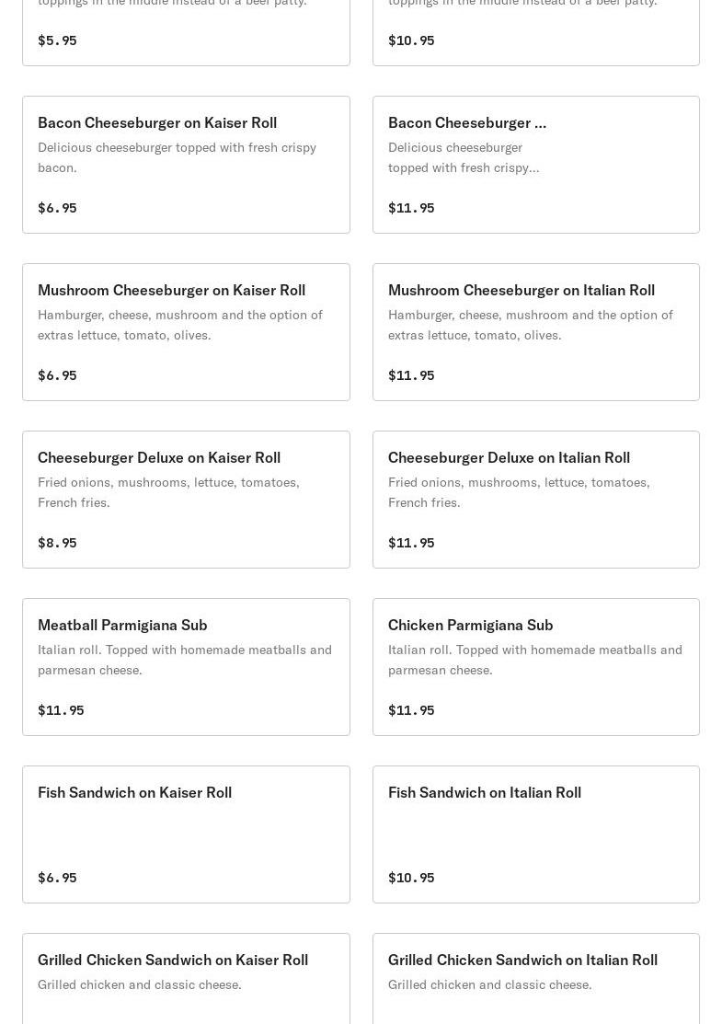Click the $8.95 price label
The height and width of the screenshot is (1024, 722).
tap(57, 543)
